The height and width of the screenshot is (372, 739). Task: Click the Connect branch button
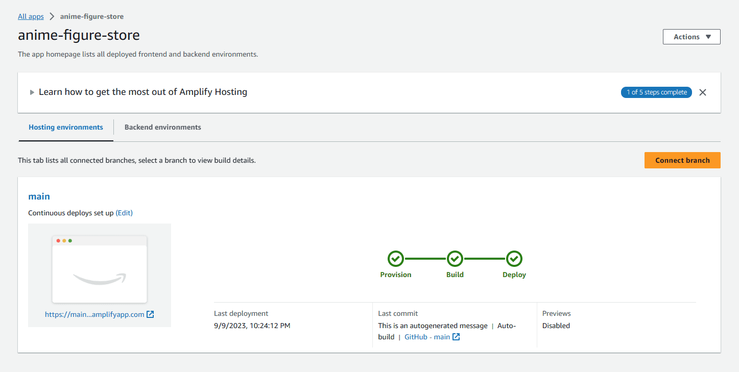[x=682, y=160]
